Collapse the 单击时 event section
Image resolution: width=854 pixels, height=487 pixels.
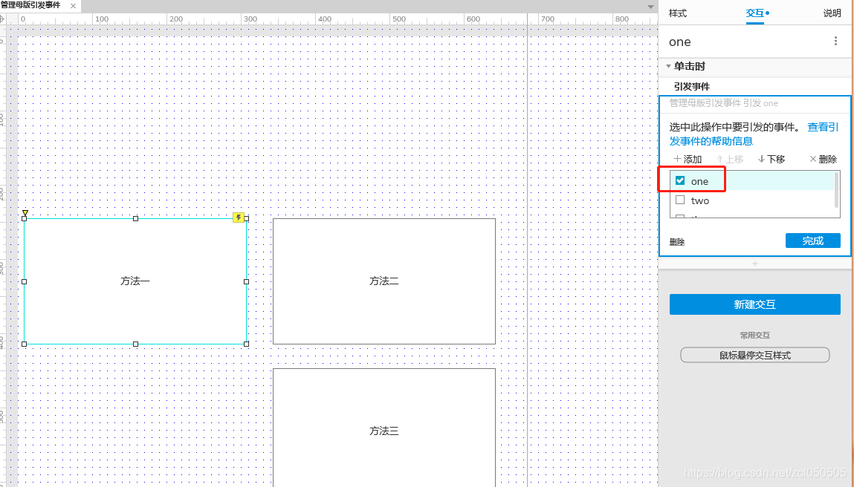pyautogui.click(x=668, y=66)
